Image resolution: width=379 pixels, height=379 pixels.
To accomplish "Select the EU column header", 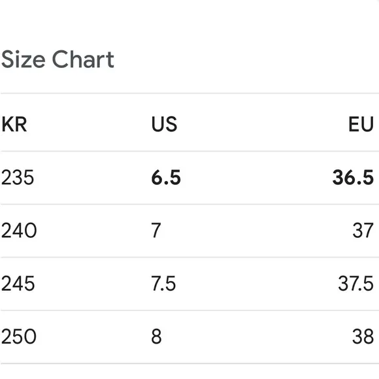I will pos(361,124).
